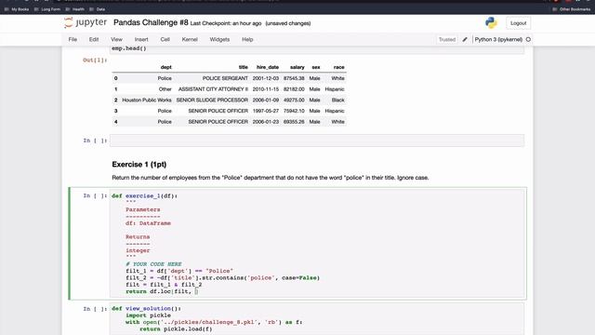Open the My Books bookmark folder
Viewport: 595px width, 335px height.
click(x=17, y=9)
